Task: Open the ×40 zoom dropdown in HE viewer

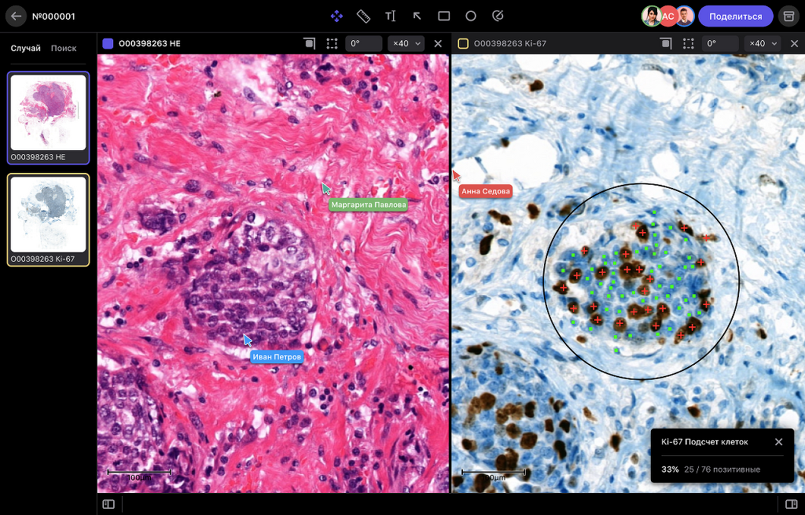Action: (x=406, y=44)
